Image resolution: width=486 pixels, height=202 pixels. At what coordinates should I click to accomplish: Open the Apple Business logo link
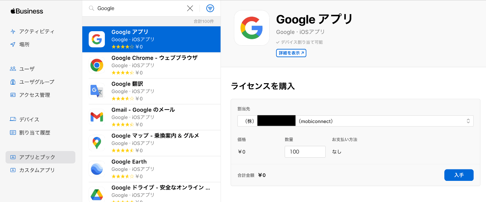point(27,11)
